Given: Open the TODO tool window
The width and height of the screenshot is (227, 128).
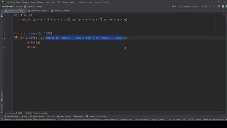Looking at the screenshot, I should click(x=51, y=117).
